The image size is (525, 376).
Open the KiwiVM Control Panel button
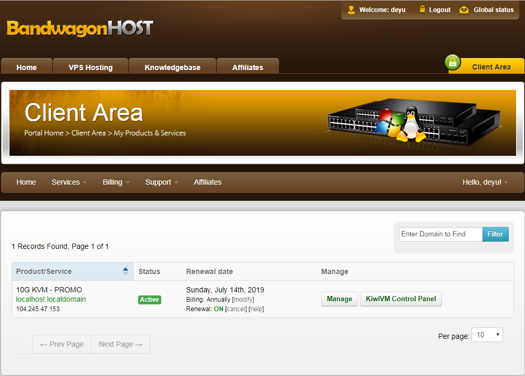coord(401,299)
